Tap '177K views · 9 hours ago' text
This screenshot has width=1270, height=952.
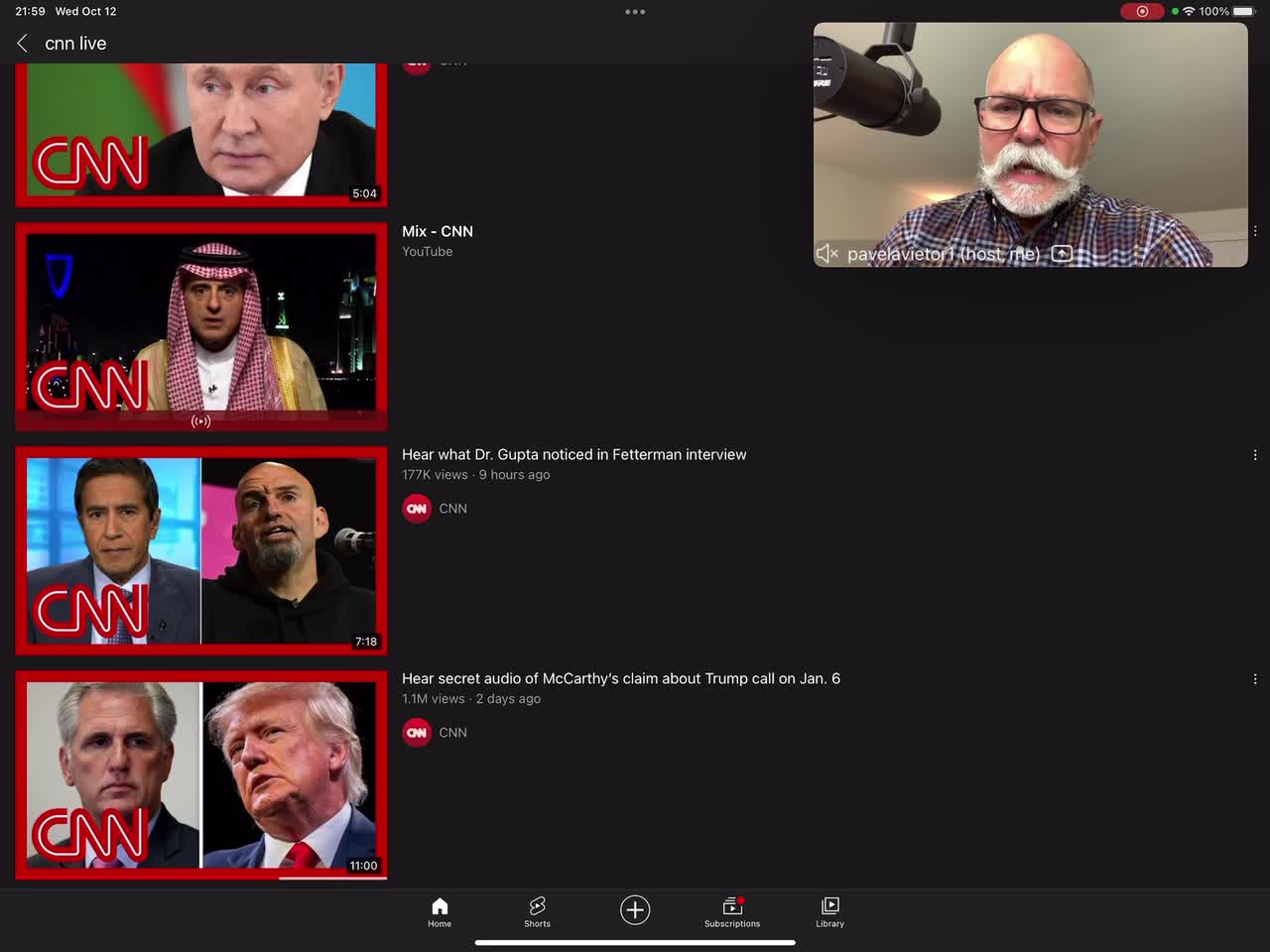click(476, 475)
